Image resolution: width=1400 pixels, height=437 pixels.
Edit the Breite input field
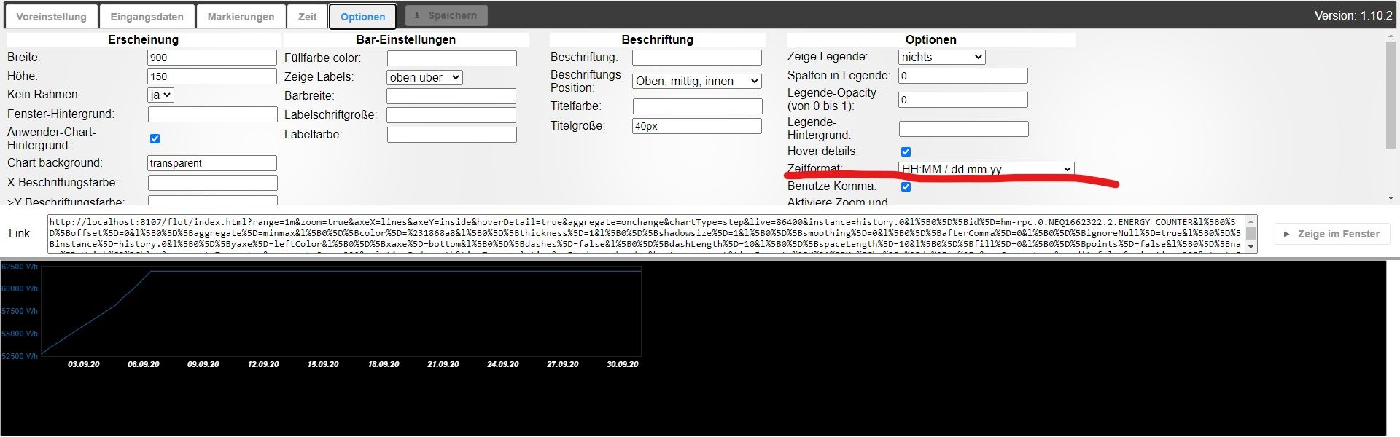point(212,58)
